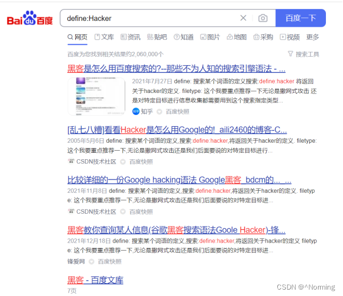The width and height of the screenshot is (343, 296).
Task: Click the 锋爱网 source link
Action: (76, 261)
